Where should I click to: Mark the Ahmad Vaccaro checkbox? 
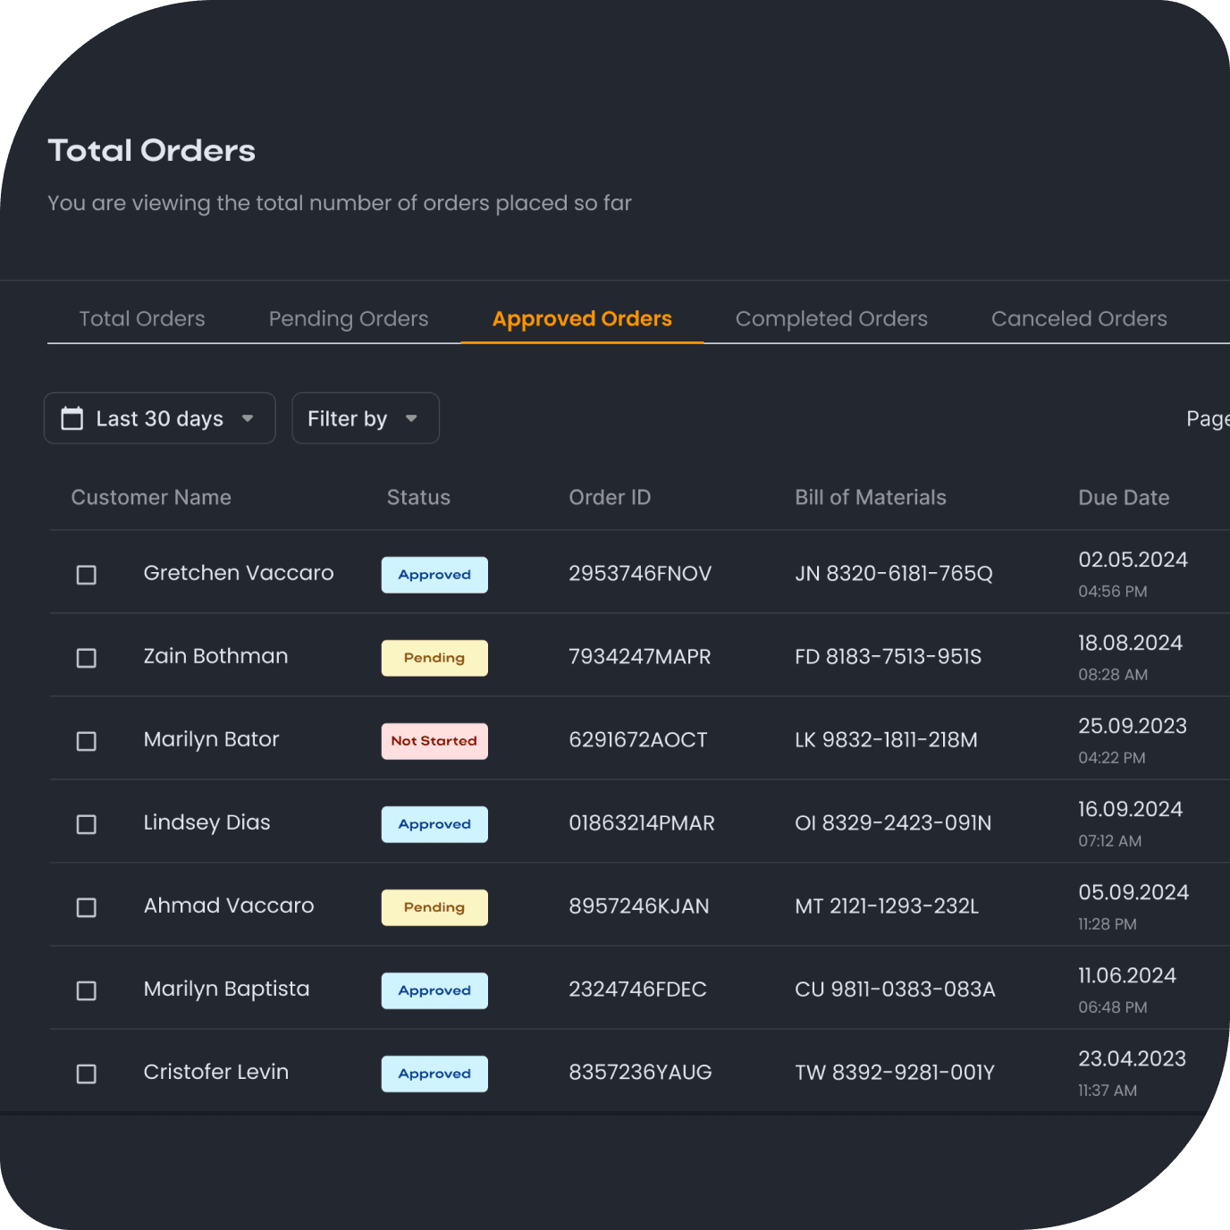[87, 907]
